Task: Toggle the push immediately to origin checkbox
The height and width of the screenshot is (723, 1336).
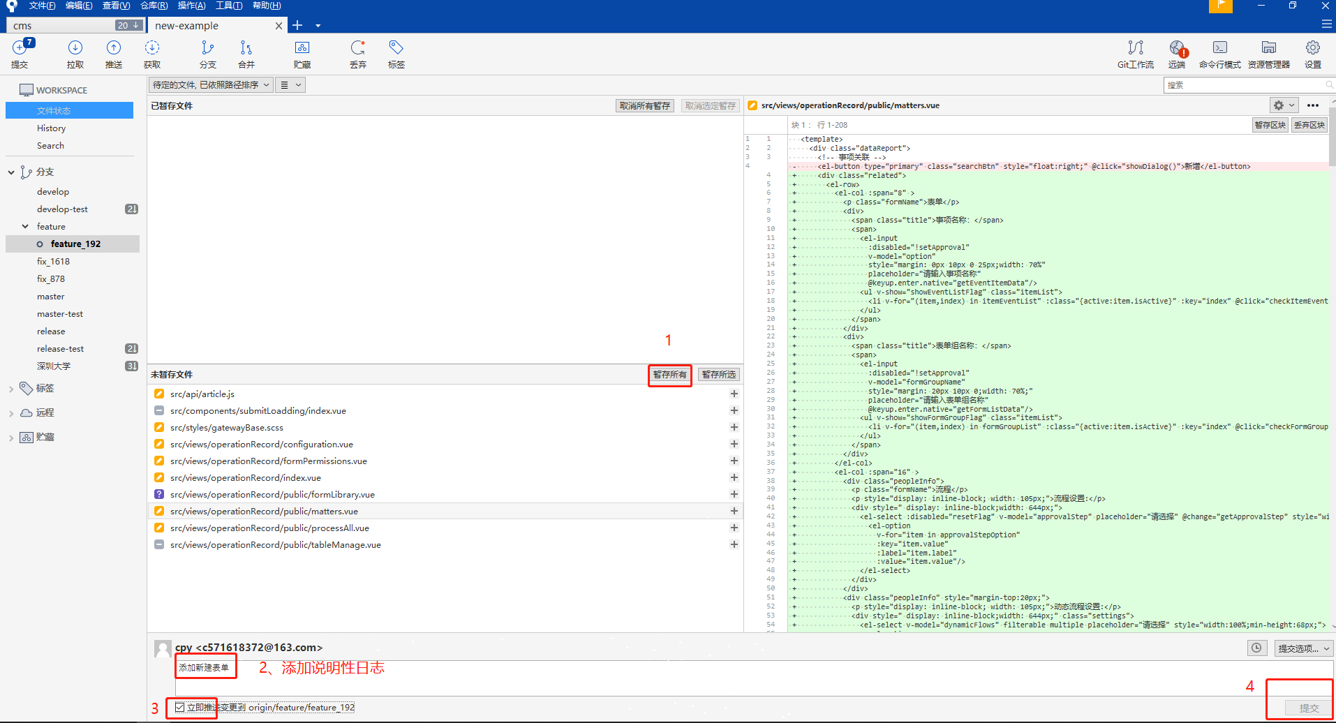Action: 180,707
